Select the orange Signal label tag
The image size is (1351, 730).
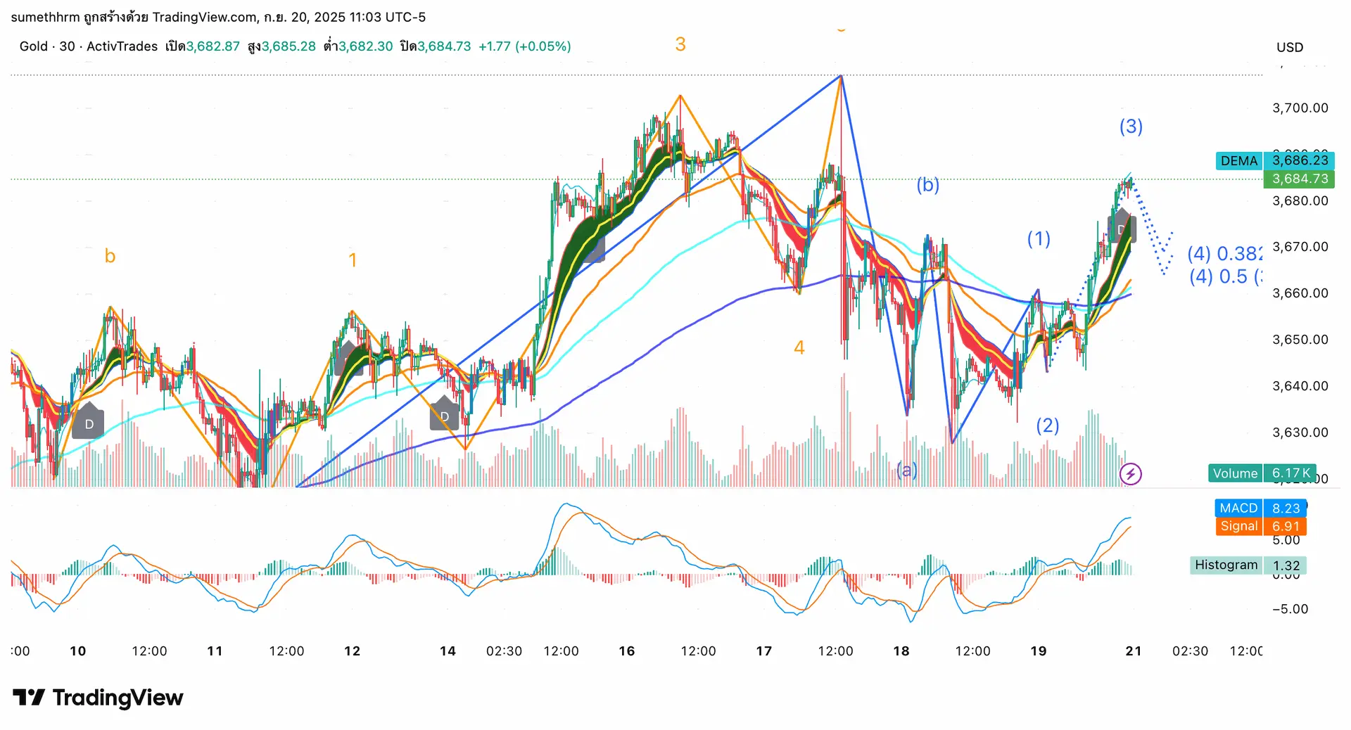(1238, 526)
